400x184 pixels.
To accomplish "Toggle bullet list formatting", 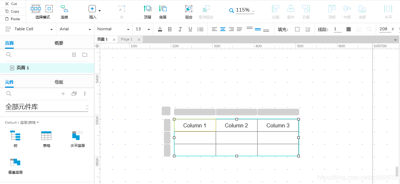I will tap(200, 29).
